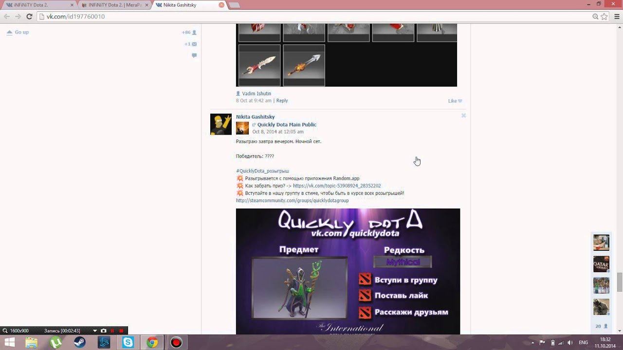Open the first friend chat avatar on right
Image resolution: width=623 pixels, height=350 pixels.
(601, 243)
